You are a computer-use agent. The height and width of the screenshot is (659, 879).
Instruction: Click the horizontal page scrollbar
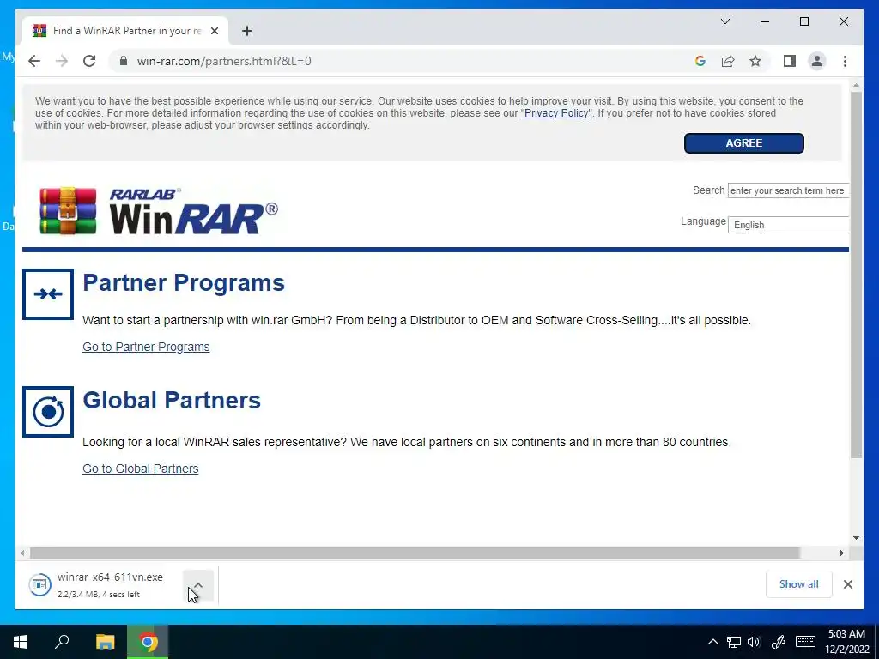pyautogui.click(x=415, y=553)
